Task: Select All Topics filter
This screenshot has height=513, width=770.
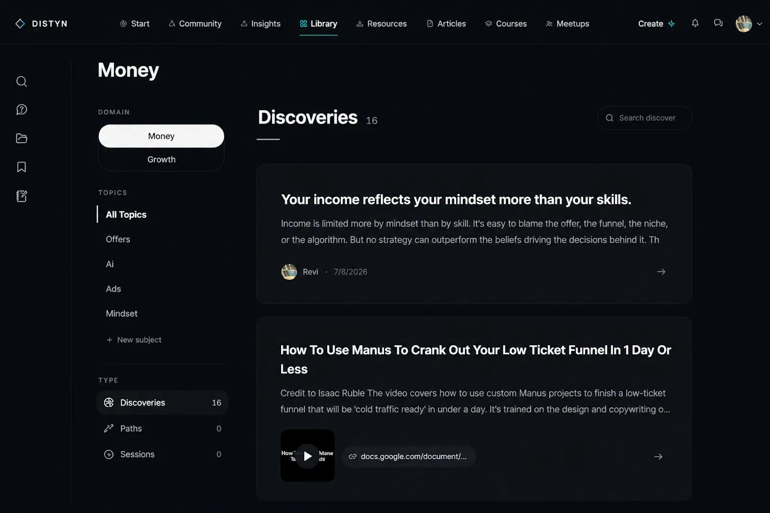Action: [x=126, y=214]
